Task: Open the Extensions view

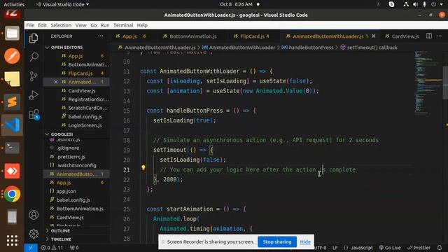Action: 34,114
